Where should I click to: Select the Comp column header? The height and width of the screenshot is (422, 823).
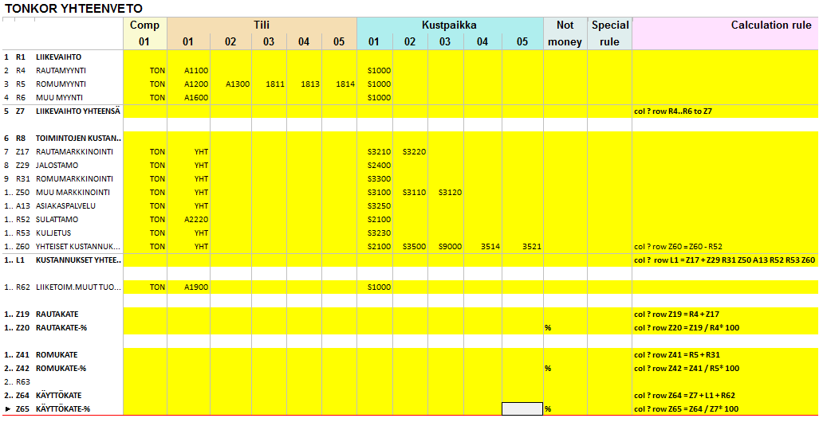tap(144, 25)
